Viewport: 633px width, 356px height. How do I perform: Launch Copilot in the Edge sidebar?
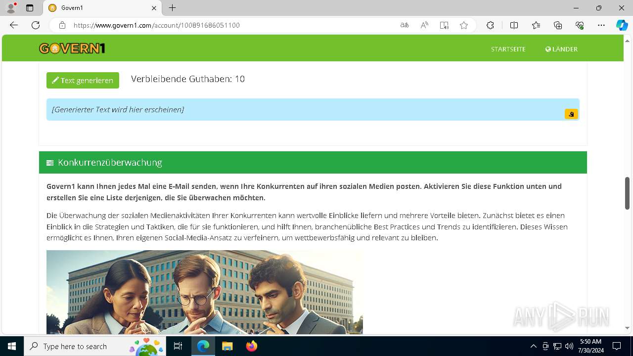click(x=622, y=25)
